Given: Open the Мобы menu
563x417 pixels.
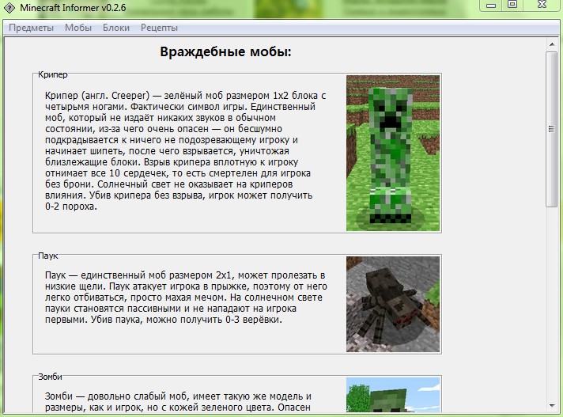Looking at the screenshot, I should tap(78, 28).
